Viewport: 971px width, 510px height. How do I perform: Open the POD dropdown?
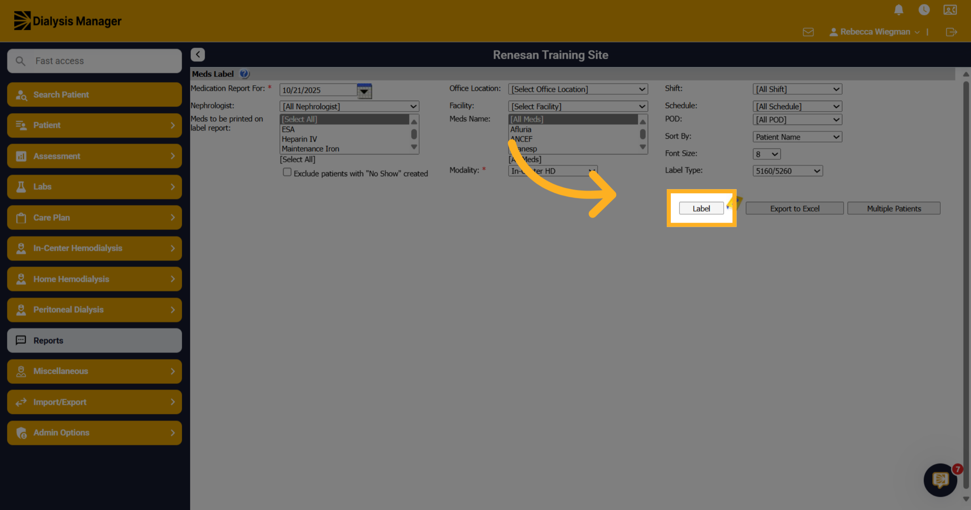pos(797,120)
